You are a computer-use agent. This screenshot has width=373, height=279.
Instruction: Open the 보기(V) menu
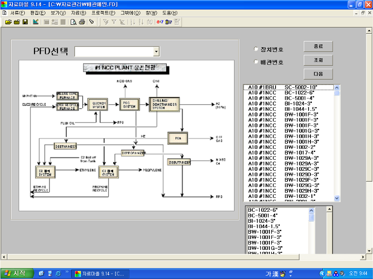[x=58, y=12]
